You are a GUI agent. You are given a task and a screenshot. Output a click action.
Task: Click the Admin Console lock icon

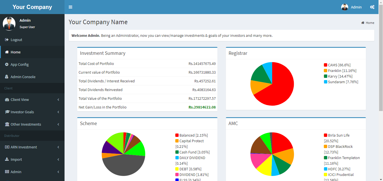[7, 77]
